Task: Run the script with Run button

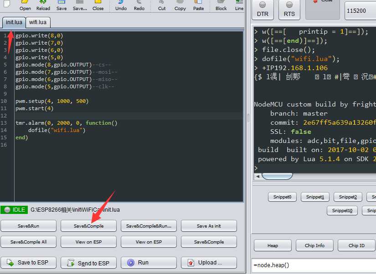Action: (x=149, y=263)
